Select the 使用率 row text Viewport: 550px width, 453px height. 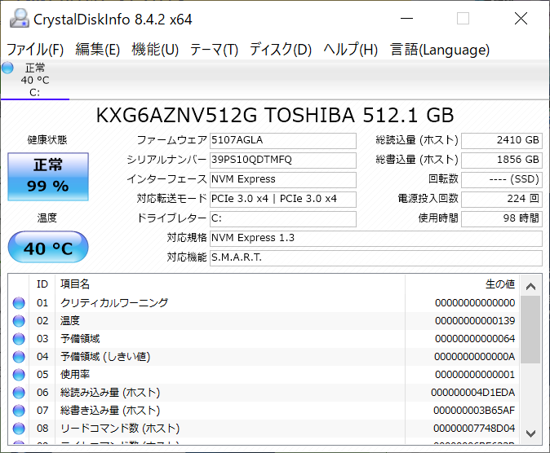pos(75,375)
